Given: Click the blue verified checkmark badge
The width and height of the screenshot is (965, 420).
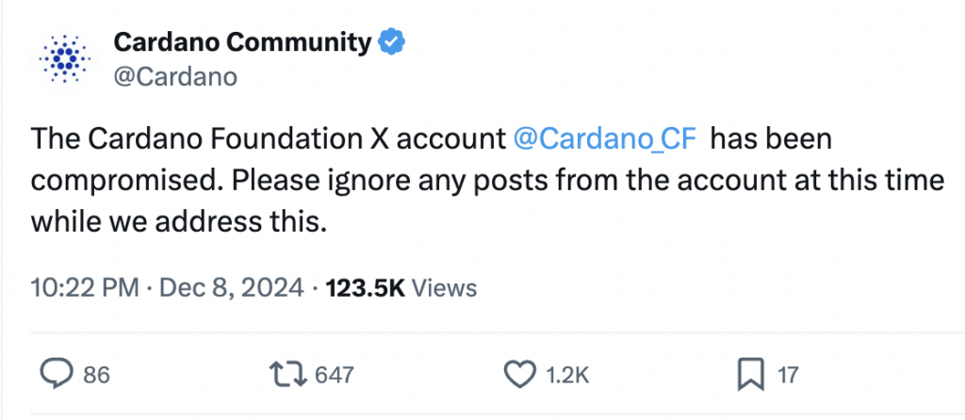Looking at the screenshot, I should pos(391,41).
